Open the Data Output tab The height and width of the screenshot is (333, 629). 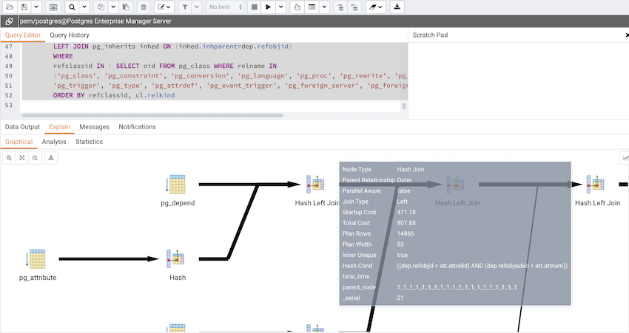(22, 127)
